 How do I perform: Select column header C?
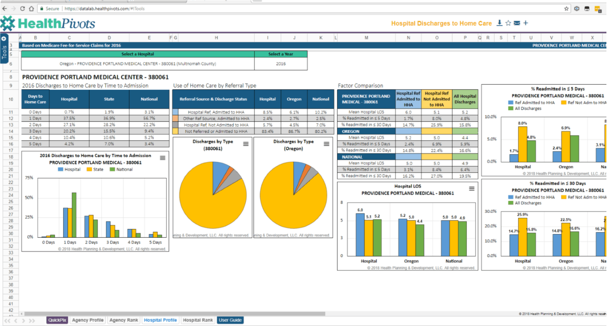coord(69,38)
